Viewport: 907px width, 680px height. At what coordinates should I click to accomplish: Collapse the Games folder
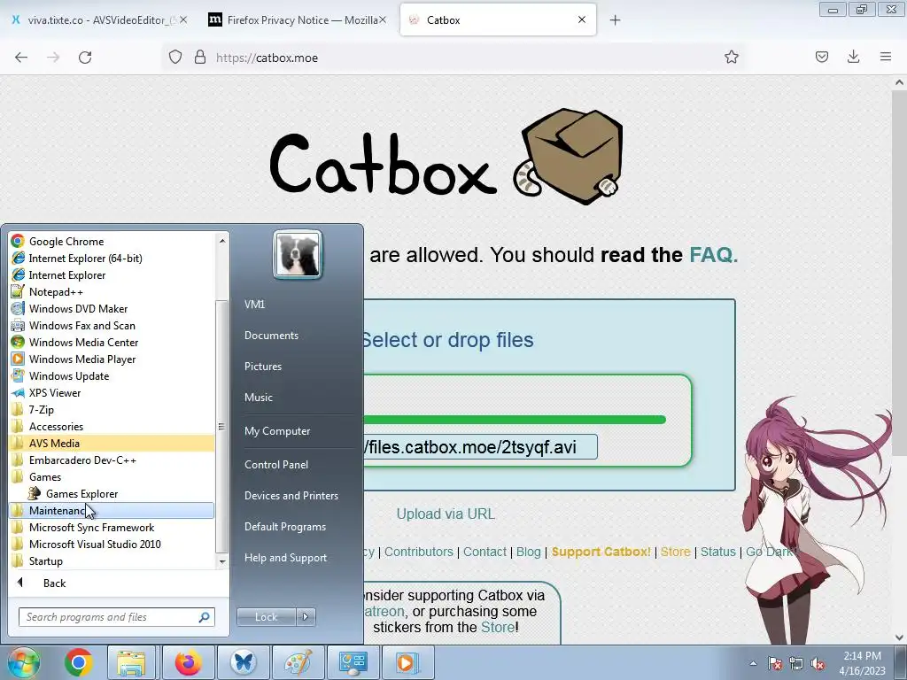45,477
